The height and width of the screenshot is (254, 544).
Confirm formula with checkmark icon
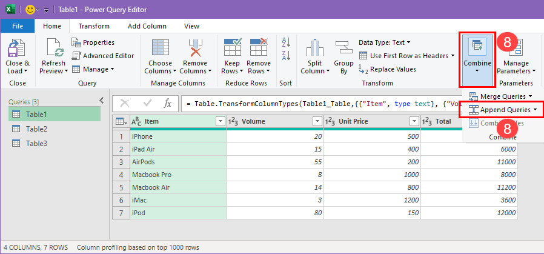(x=147, y=103)
